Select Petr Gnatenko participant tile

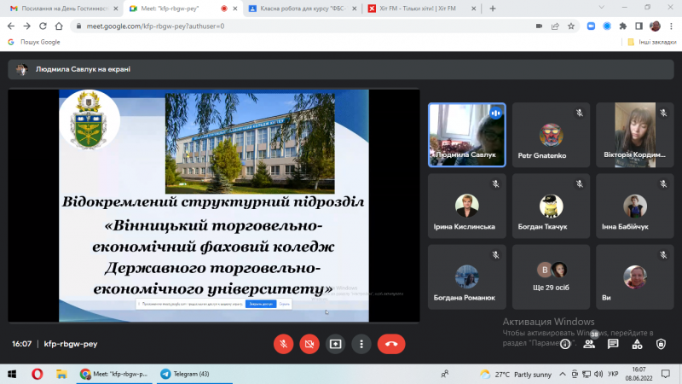(x=551, y=135)
